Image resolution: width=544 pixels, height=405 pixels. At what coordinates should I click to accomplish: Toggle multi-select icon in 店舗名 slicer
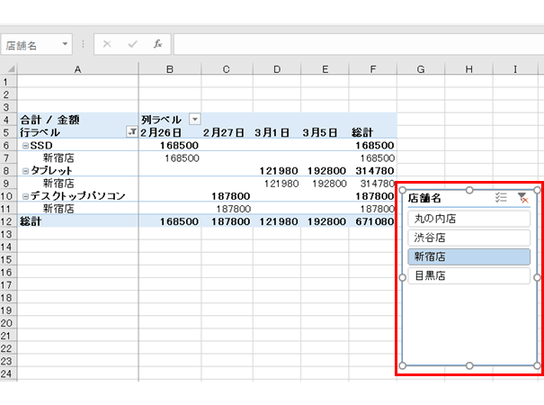pyautogui.click(x=502, y=198)
